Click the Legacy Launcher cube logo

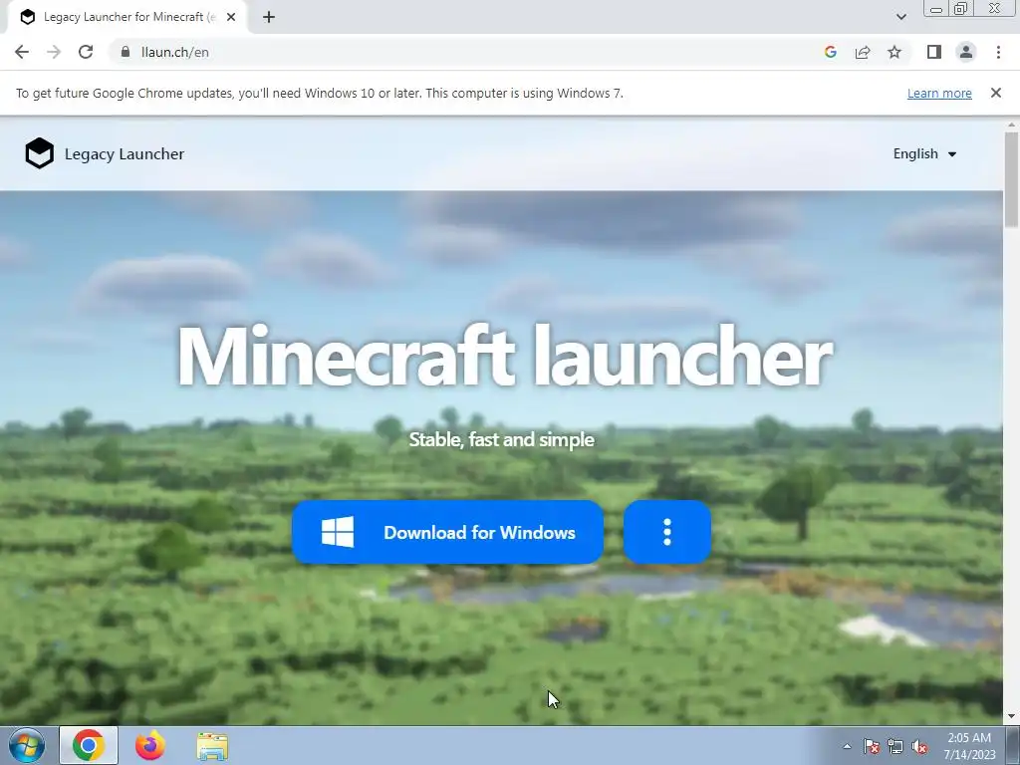(x=39, y=153)
